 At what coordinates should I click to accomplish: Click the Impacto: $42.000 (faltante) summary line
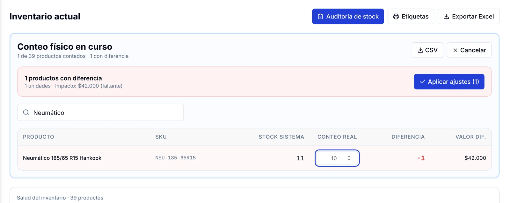pyautogui.click(x=89, y=86)
